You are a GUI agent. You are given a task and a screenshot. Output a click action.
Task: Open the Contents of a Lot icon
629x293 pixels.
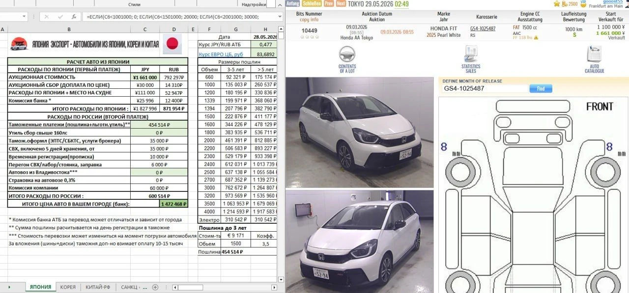(347, 54)
